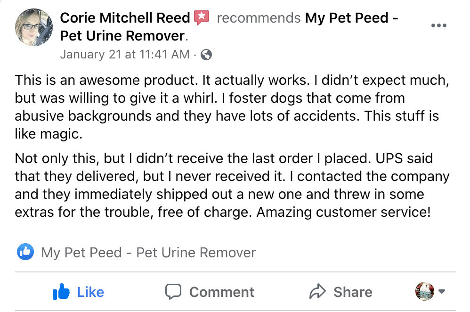Click the word 'recommends' in the header
The height and width of the screenshot is (312, 470).
coord(259,18)
